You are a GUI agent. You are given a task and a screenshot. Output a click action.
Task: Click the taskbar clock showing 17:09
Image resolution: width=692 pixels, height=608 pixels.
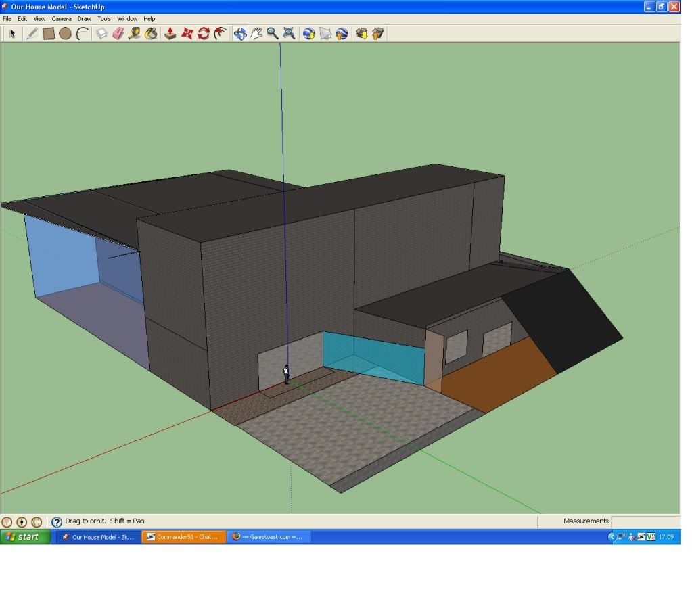tap(666, 537)
